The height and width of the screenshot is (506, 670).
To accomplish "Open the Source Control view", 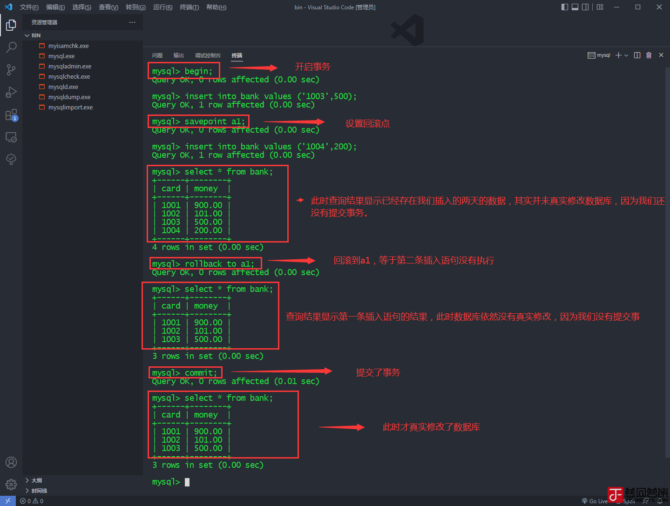I will tap(11, 69).
